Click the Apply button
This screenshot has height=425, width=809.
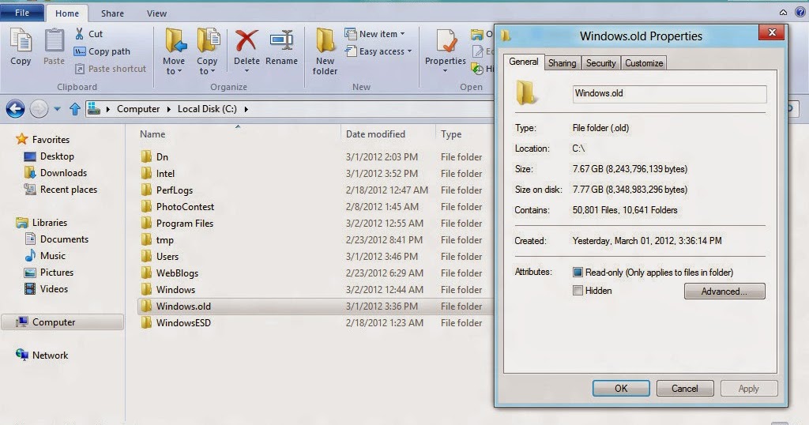coord(749,389)
